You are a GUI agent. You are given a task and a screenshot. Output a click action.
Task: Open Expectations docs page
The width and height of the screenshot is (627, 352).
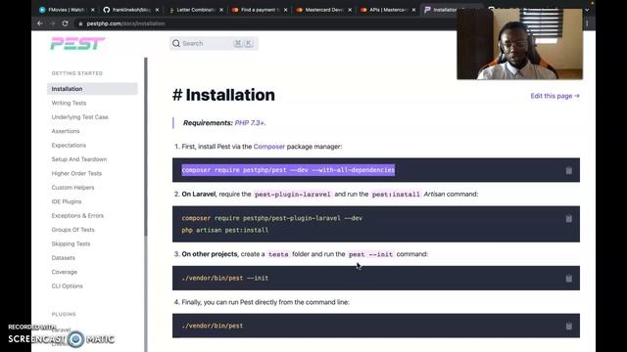(69, 146)
